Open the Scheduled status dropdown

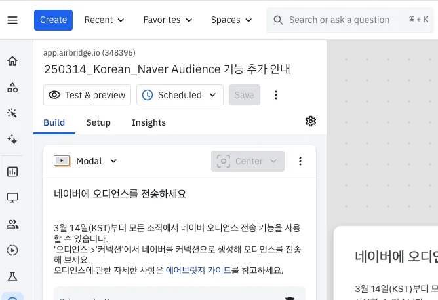pos(180,95)
